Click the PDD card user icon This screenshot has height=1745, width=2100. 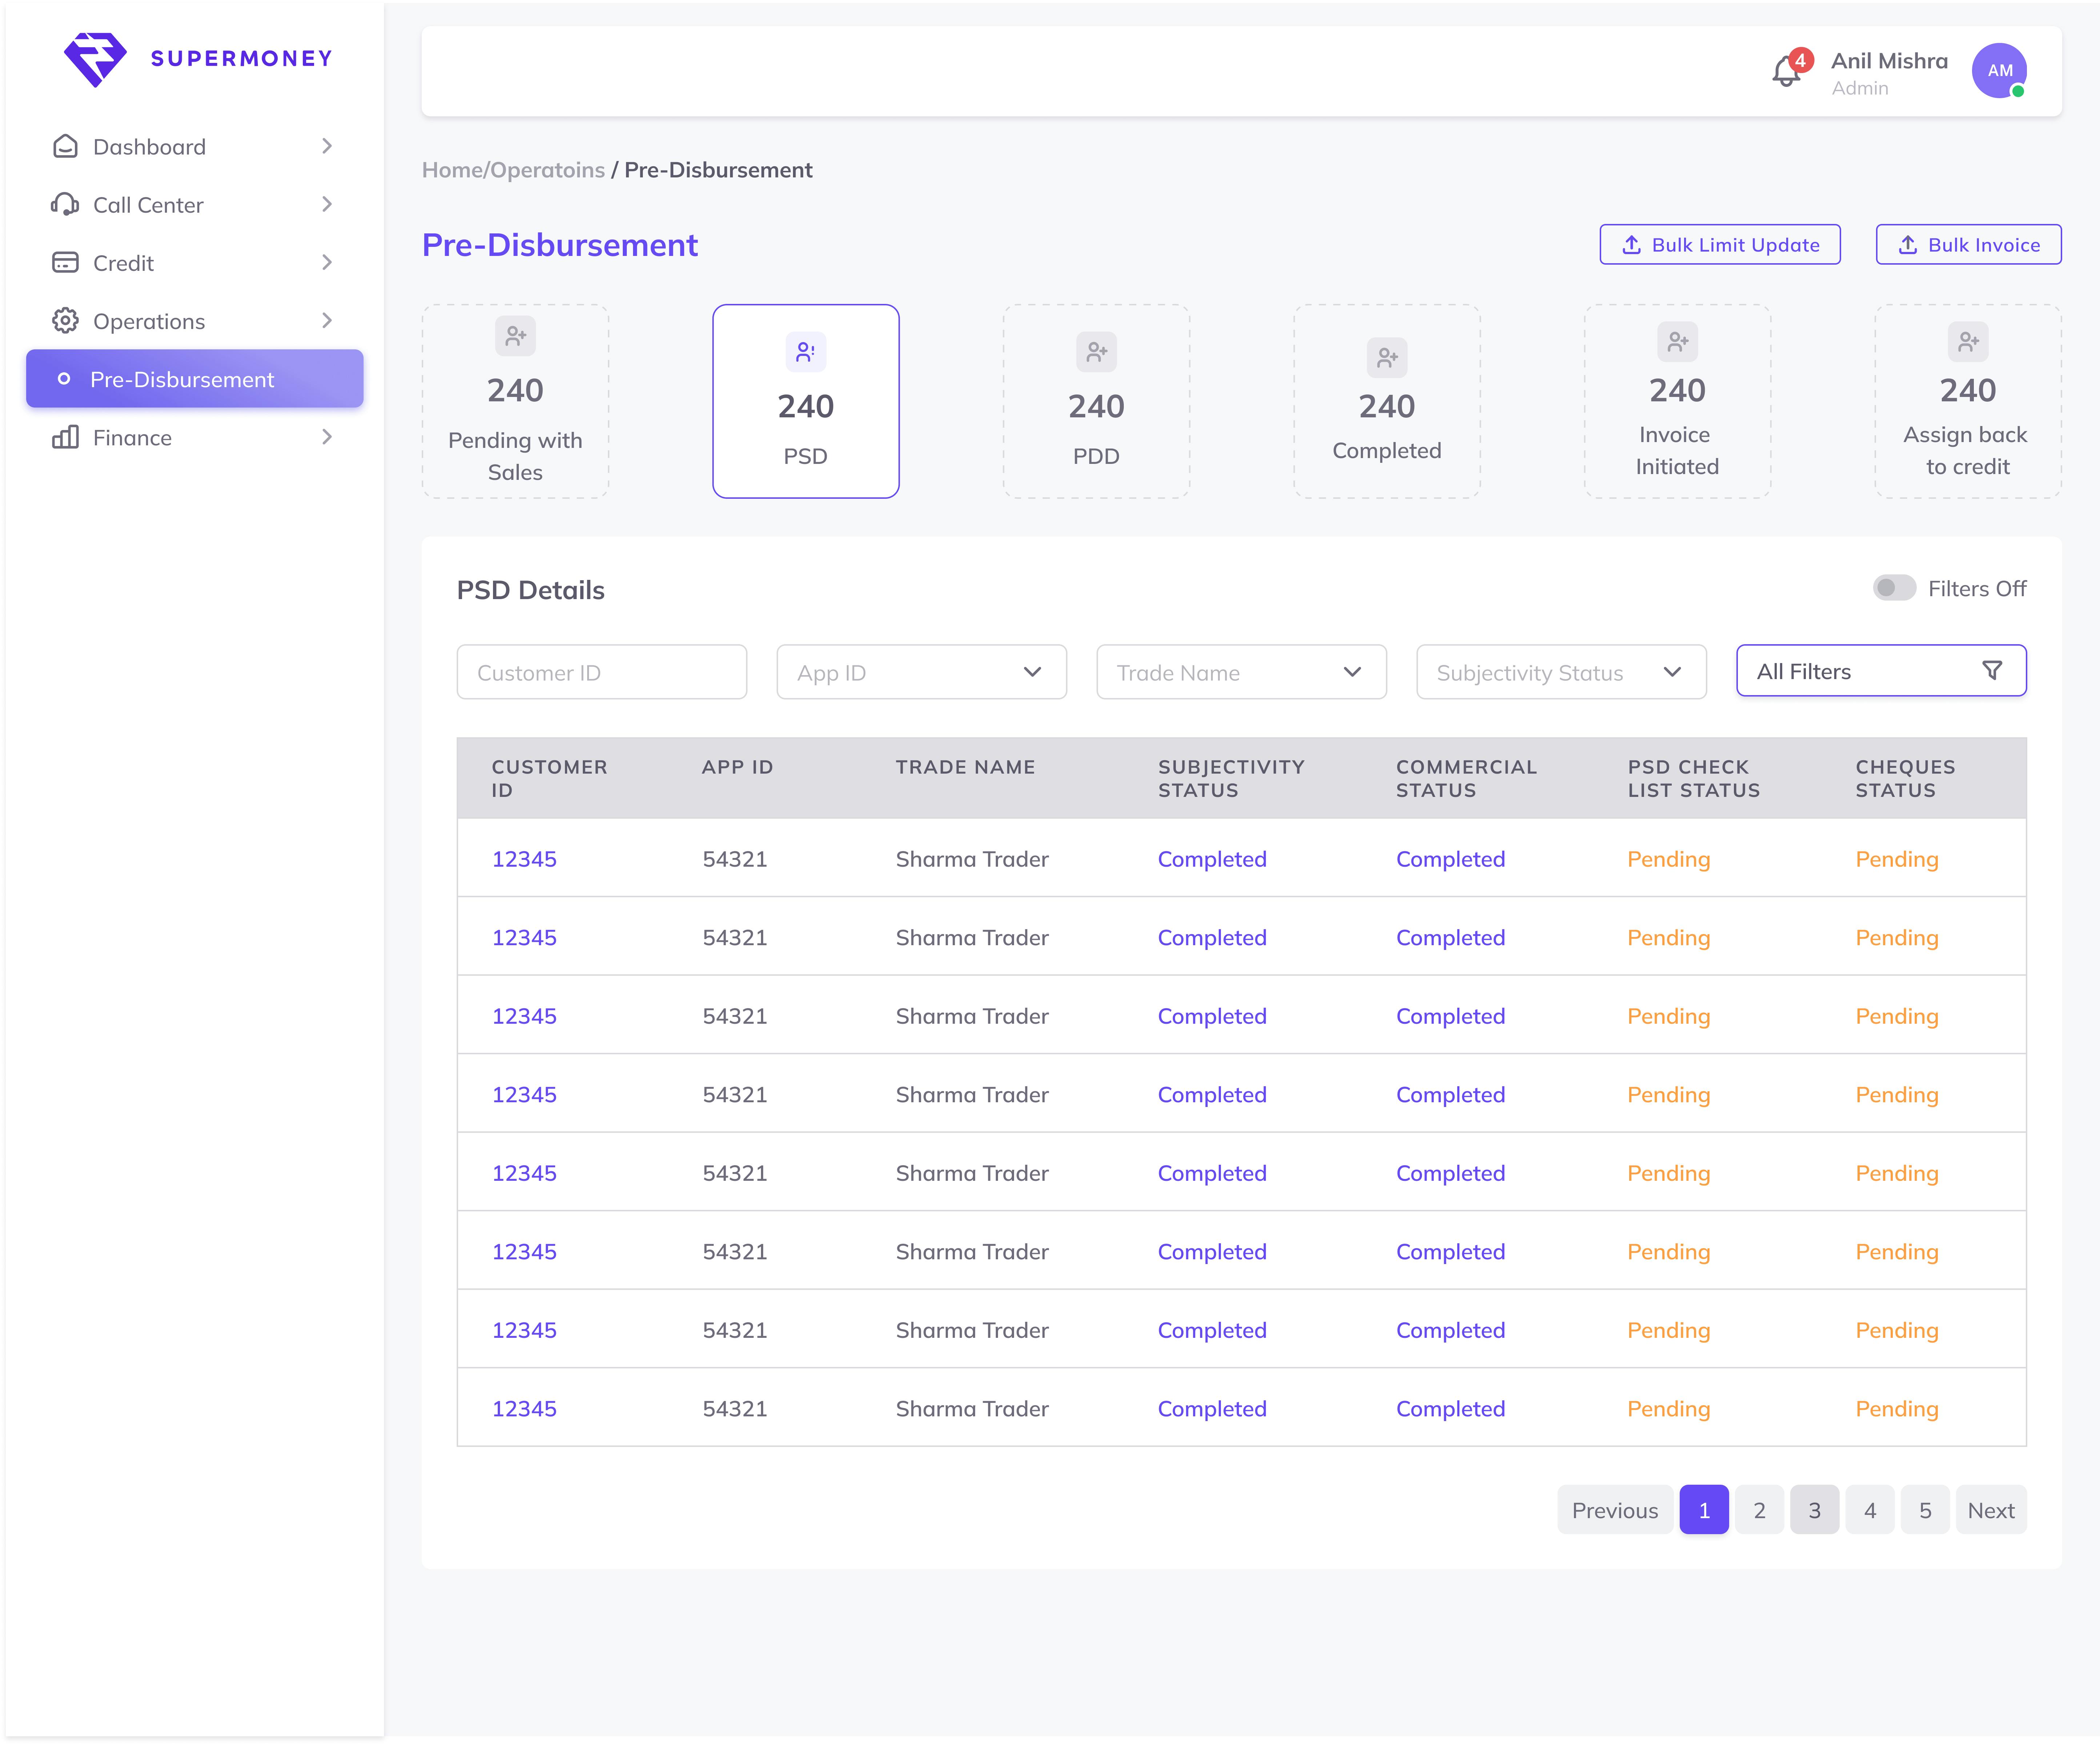click(1096, 352)
